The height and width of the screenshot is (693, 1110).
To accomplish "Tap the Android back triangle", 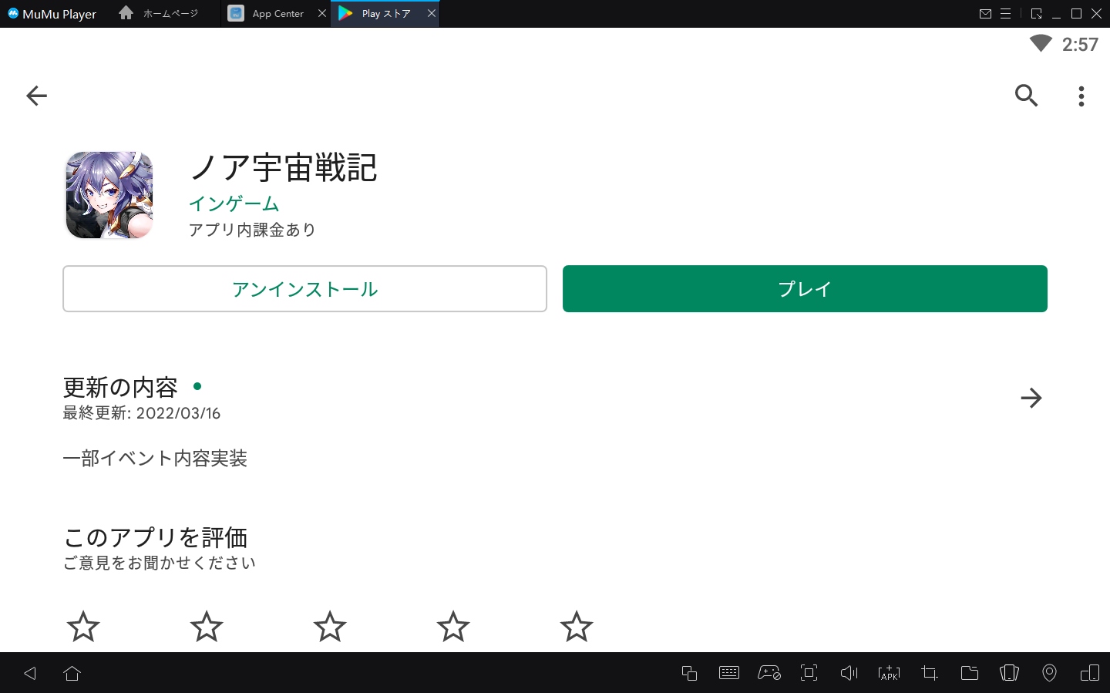I will [x=30, y=673].
